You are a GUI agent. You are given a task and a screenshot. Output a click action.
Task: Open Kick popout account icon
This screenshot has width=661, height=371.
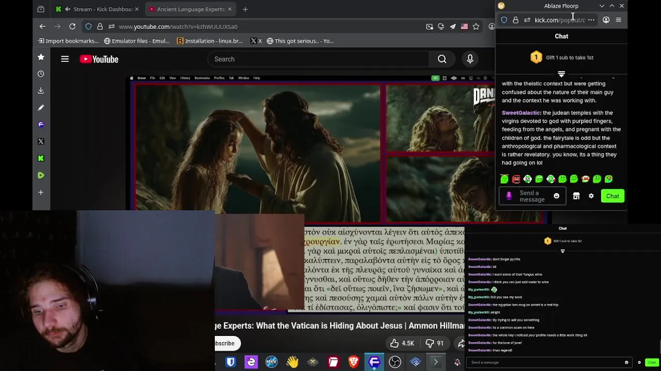click(606, 20)
